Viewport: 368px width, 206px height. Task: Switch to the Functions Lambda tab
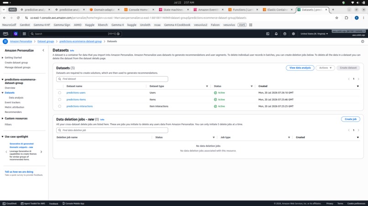tap(243, 10)
